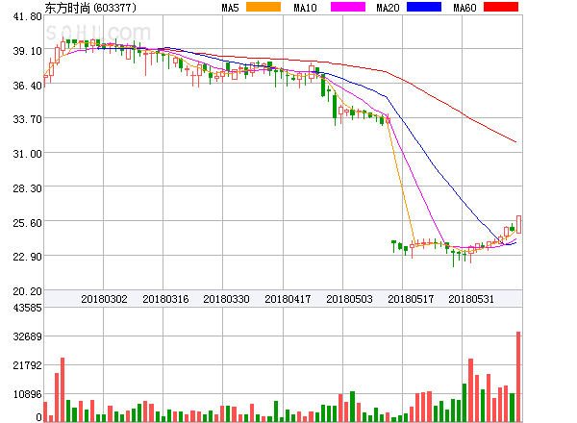Click the 32689 volume axis label
Viewport: 577px width, 423px height.
(x=28, y=336)
